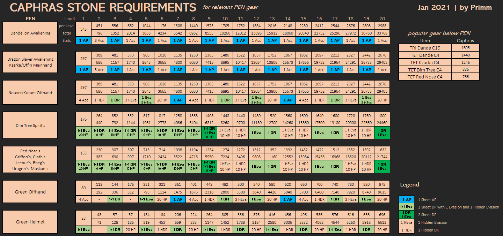Click the TET Dande C4 row
Screen dimensions: 503x236
[x=439, y=55]
